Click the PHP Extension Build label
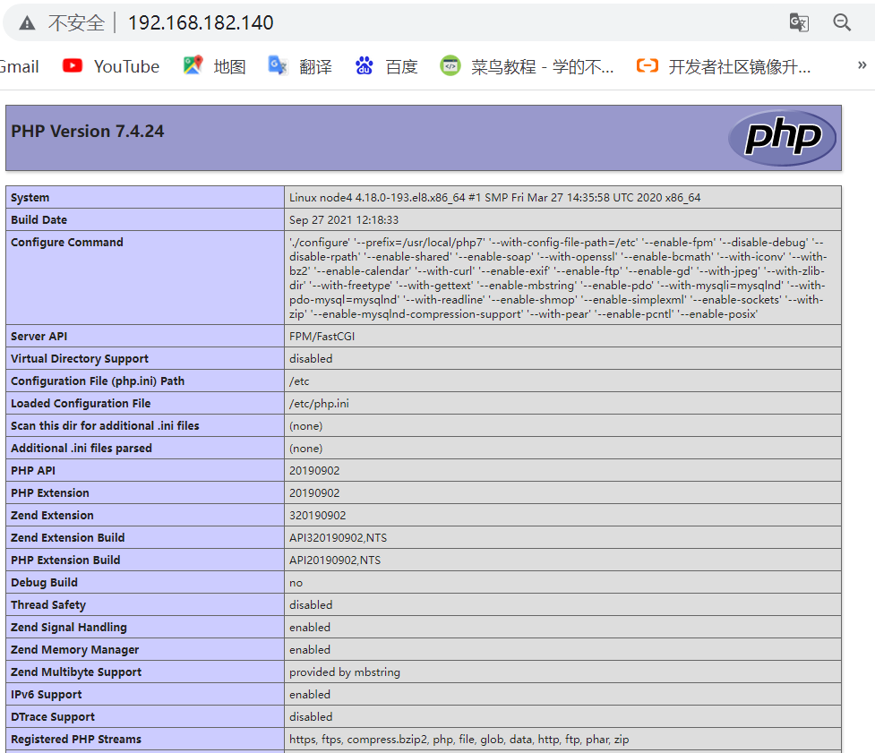 (x=66, y=560)
